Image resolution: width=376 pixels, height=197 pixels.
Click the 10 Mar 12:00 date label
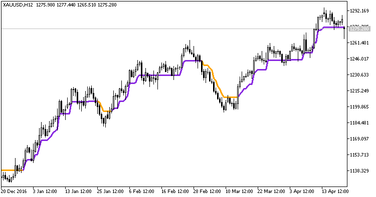click(239, 191)
